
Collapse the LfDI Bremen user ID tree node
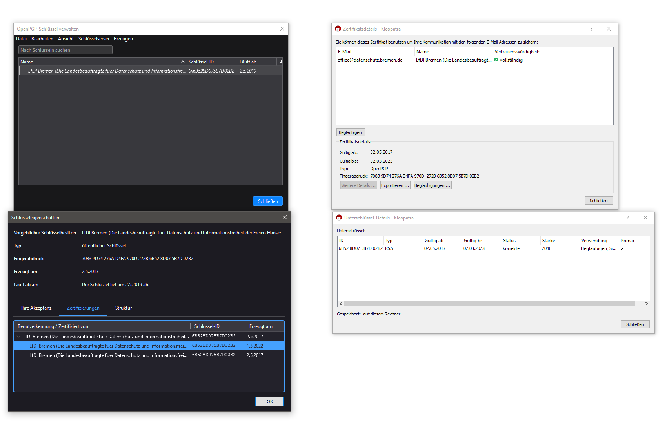pos(18,336)
